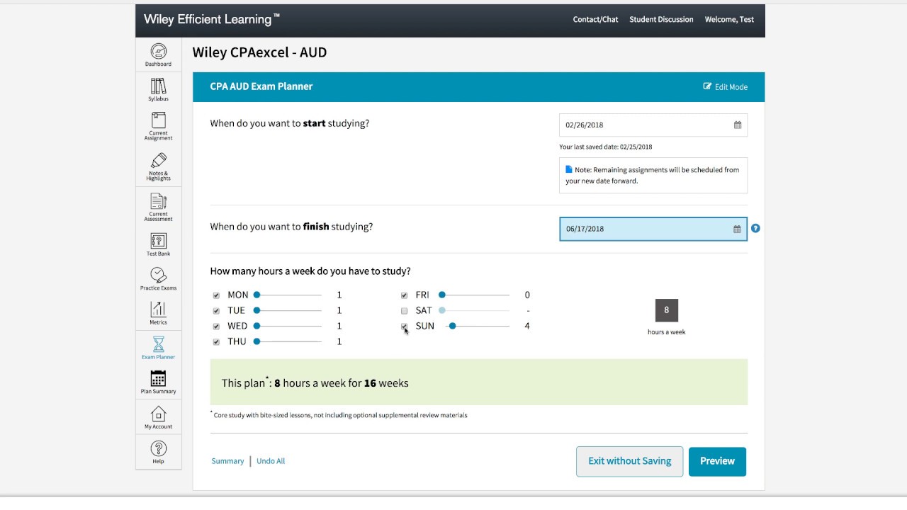Viewport: 907px width, 510px height.
Task: Enable the SAT checkbox
Action: [x=404, y=311]
